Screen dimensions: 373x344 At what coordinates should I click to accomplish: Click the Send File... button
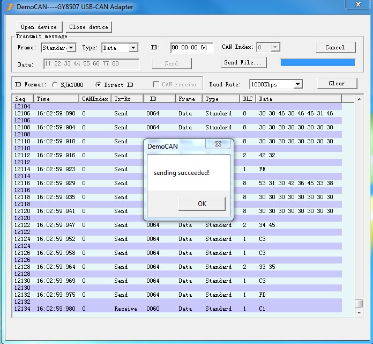point(243,62)
